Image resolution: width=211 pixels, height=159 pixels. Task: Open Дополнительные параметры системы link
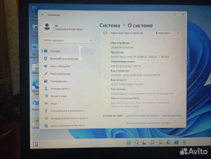[x=148, y=123]
